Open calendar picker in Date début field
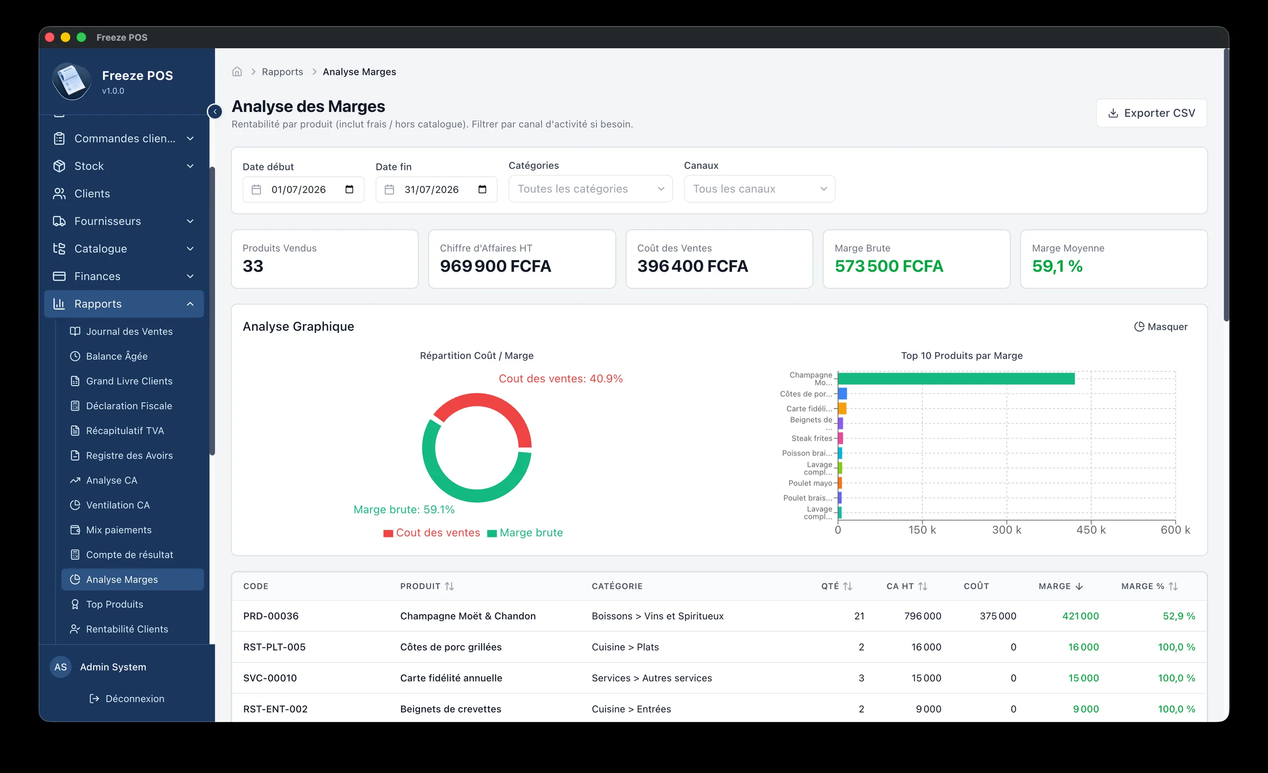 point(349,189)
